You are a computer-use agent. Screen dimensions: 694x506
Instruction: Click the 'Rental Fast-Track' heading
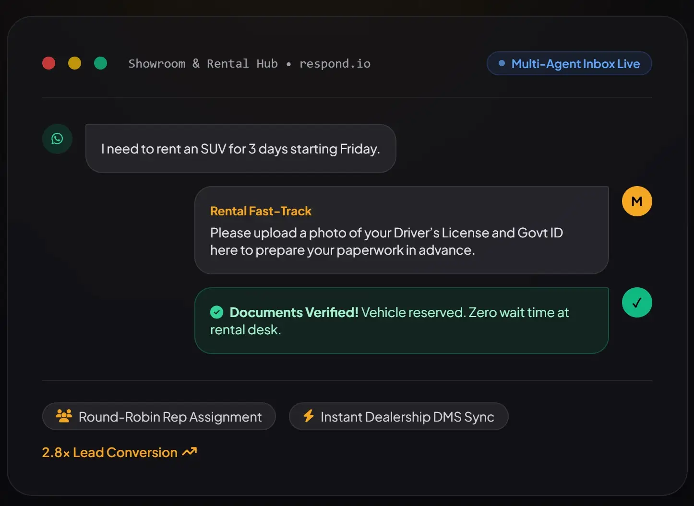point(261,211)
